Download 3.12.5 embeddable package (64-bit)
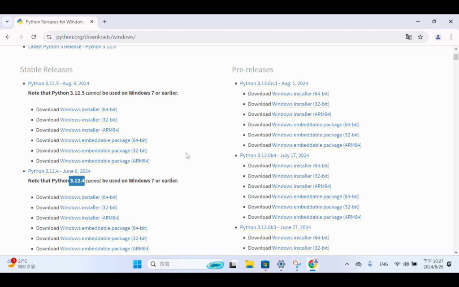The image size is (459, 287). click(x=104, y=140)
